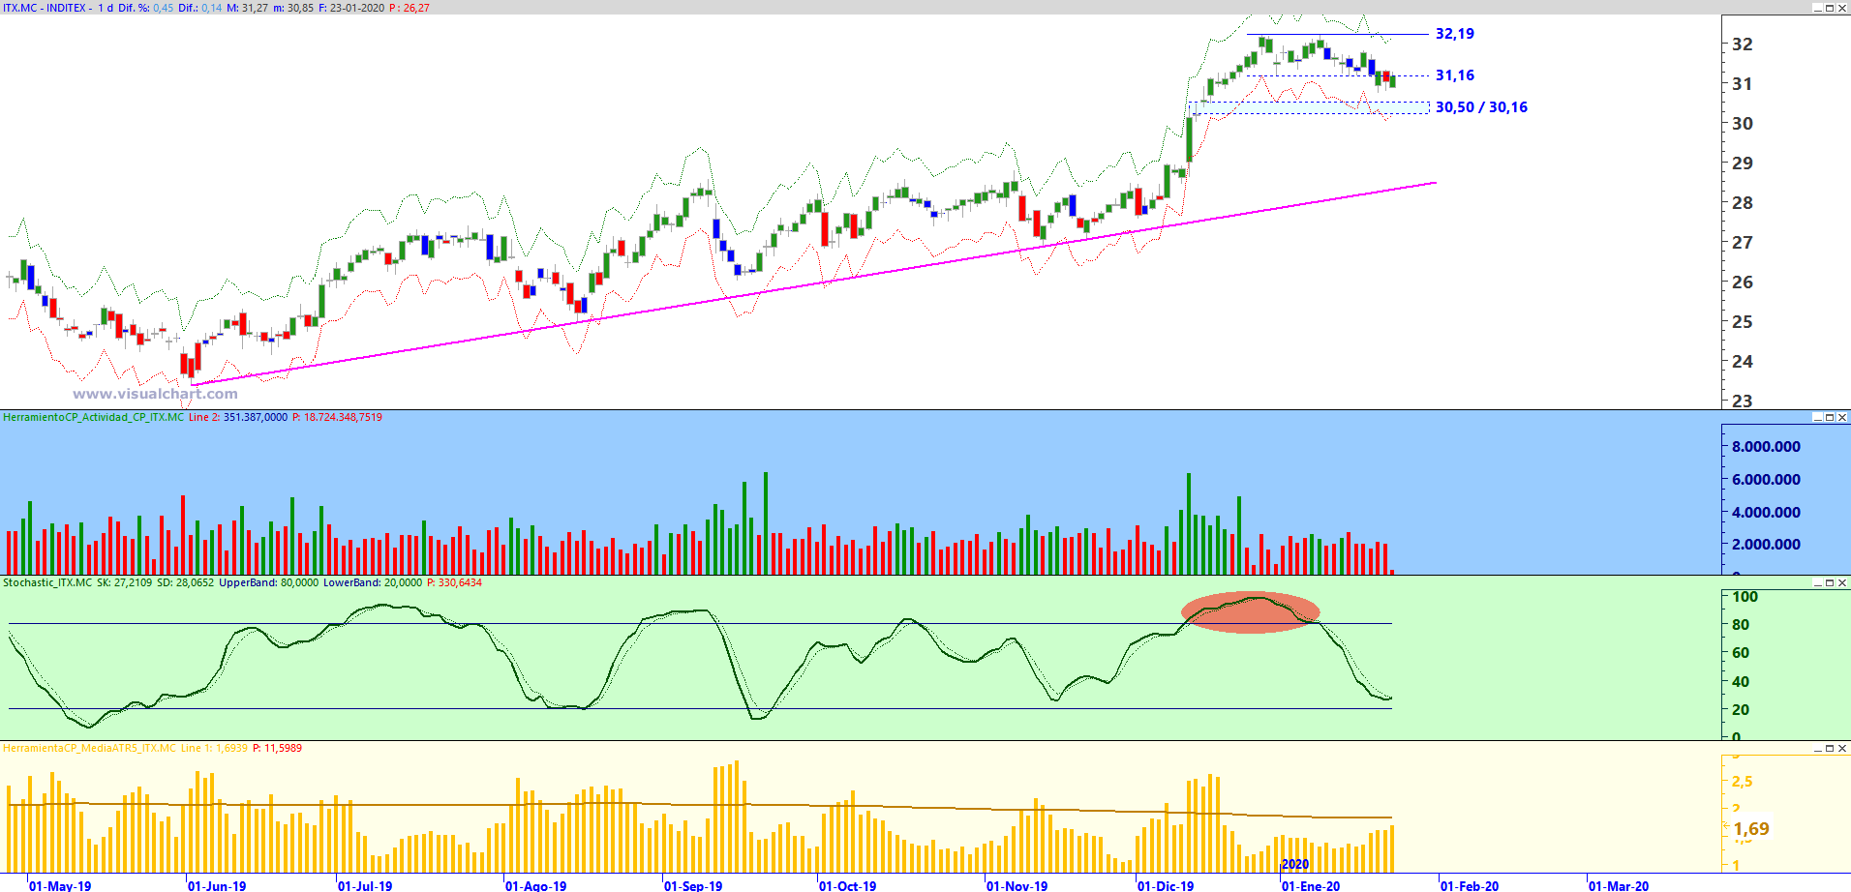This screenshot has width=1851, height=892.
Task: Click the 8.000.000 volume axis label
Action: tap(1766, 447)
